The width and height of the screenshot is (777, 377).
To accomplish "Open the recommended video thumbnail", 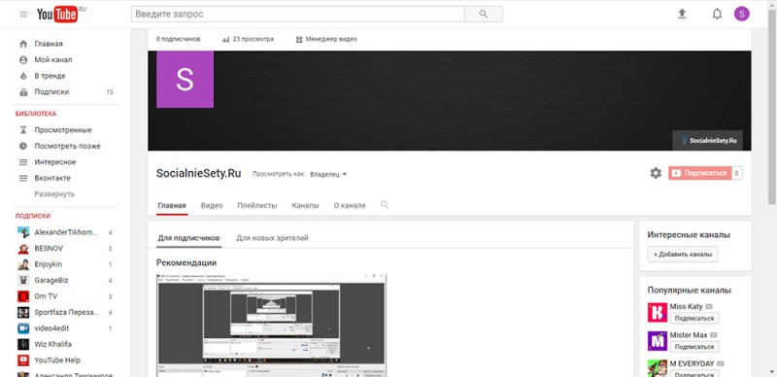I will [272, 326].
